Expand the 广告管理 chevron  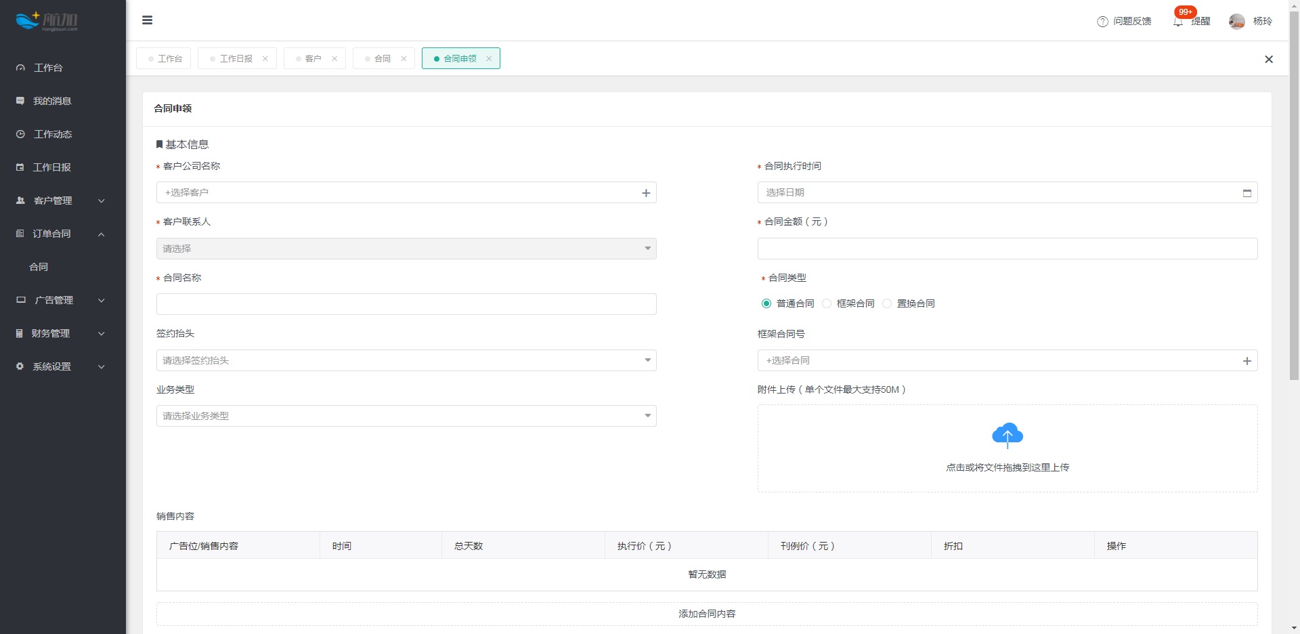pyautogui.click(x=102, y=300)
